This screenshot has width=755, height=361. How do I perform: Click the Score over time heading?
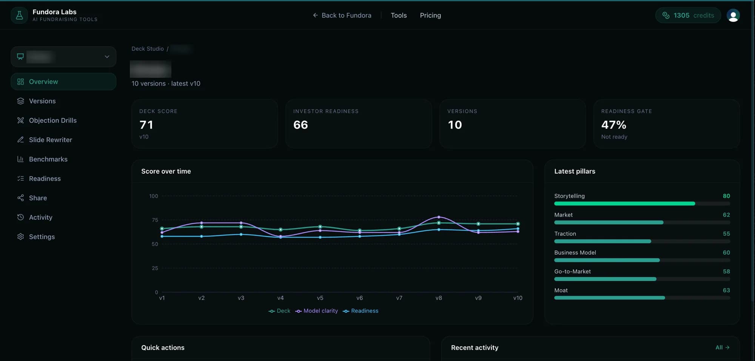coord(166,171)
